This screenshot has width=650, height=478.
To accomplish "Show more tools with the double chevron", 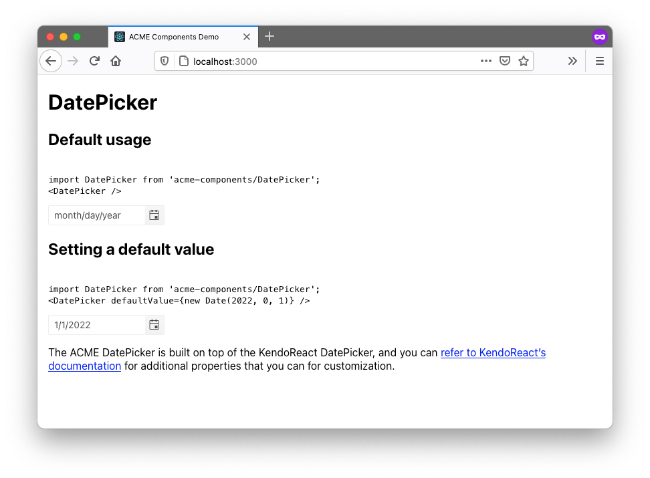I will click(572, 61).
